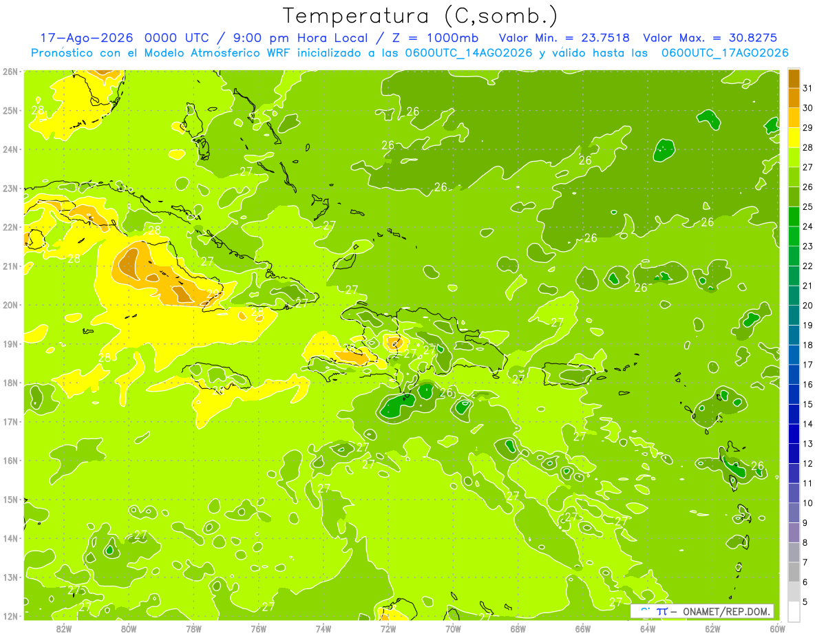Click the dark orange legend swatch above 31
826x638 pixels.
click(x=794, y=79)
